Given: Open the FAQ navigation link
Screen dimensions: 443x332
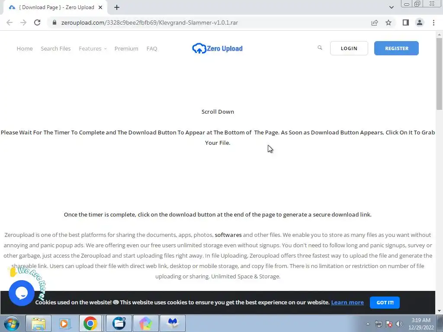Looking at the screenshot, I should point(152,48).
